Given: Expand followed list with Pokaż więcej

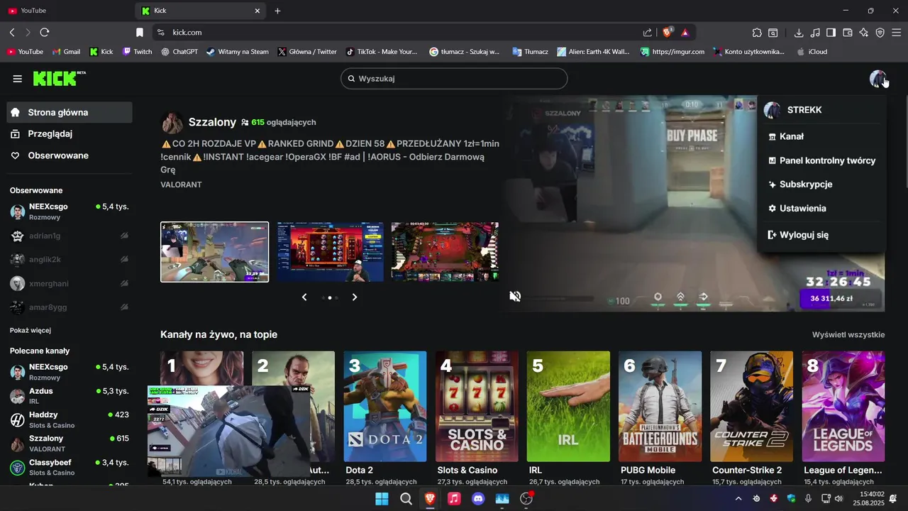Looking at the screenshot, I should click(x=31, y=330).
